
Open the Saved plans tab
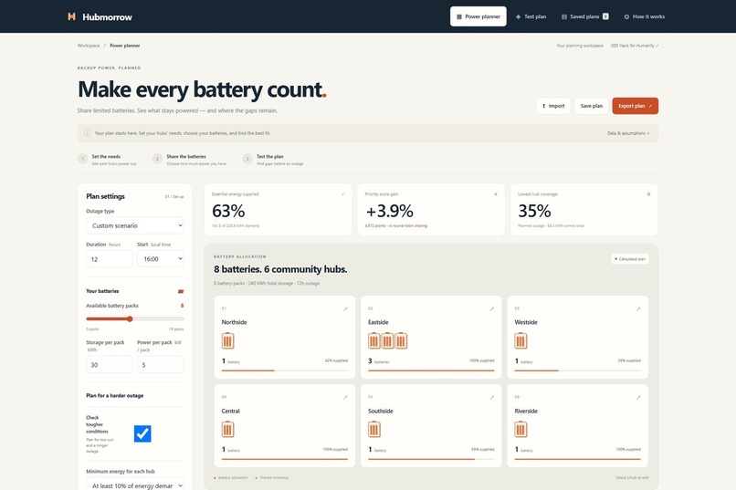(585, 16)
